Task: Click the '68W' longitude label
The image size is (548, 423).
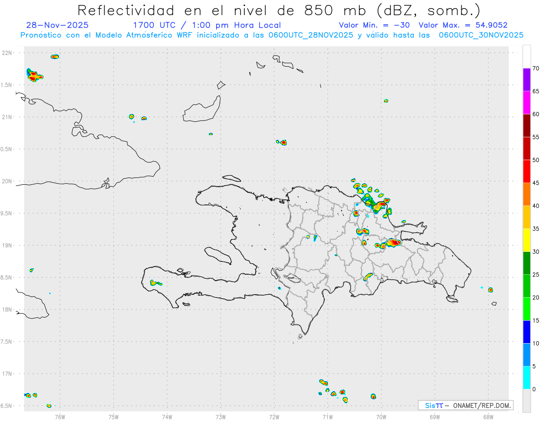Action: click(x=488, y=416)
